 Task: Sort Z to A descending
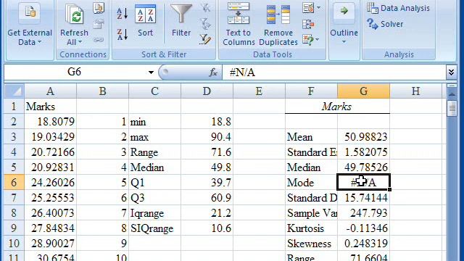123,34
